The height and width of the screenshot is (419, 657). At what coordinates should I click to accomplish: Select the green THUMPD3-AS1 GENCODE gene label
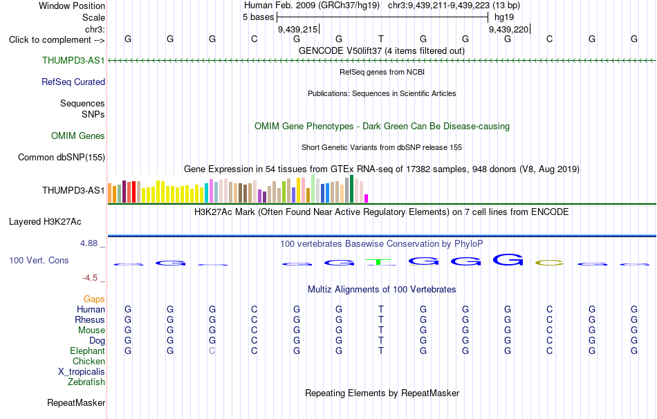coord(73,60)
